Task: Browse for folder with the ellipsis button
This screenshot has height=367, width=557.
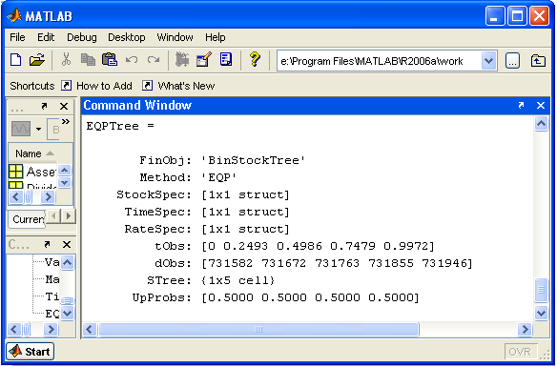Action: pyautogui.click(x=512, y=61)
